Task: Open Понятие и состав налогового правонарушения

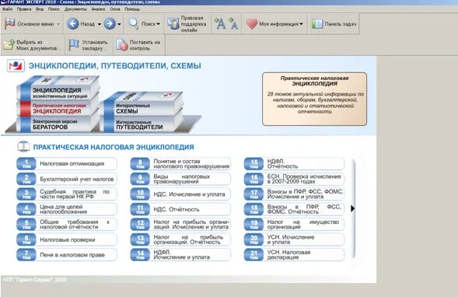Action: [x=180, y=163]
